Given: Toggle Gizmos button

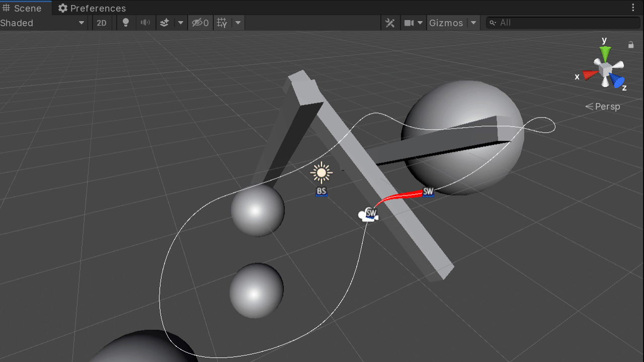Looking at the screenshot, I should [446, 23].
